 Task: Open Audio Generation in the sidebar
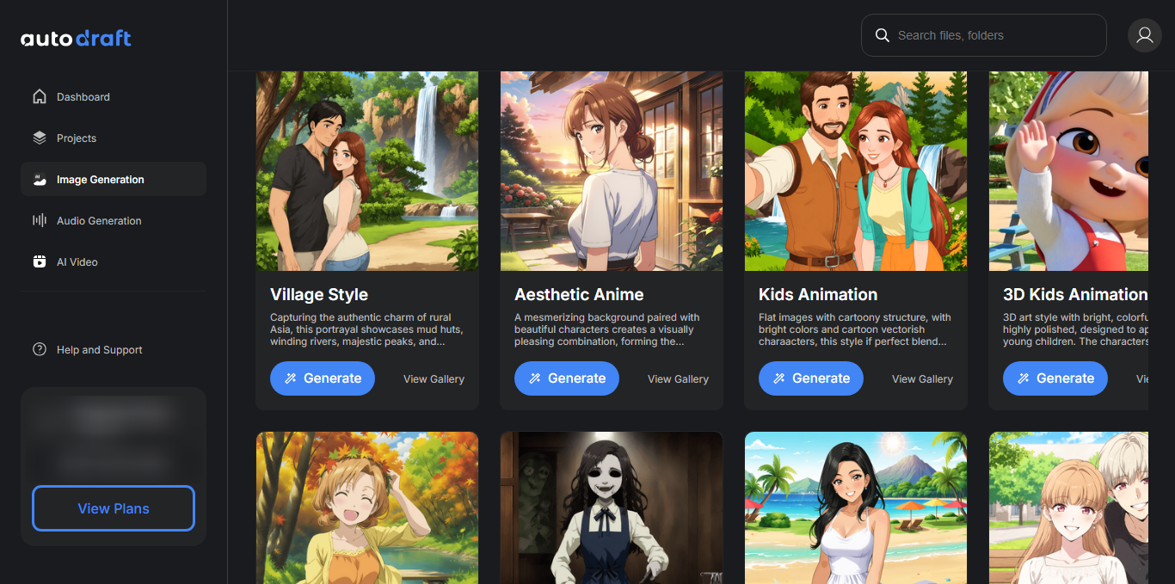114,220
